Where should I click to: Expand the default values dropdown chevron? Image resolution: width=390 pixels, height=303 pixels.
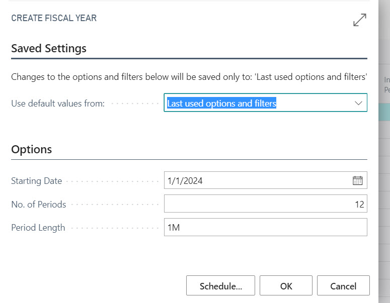pos(358,103)
